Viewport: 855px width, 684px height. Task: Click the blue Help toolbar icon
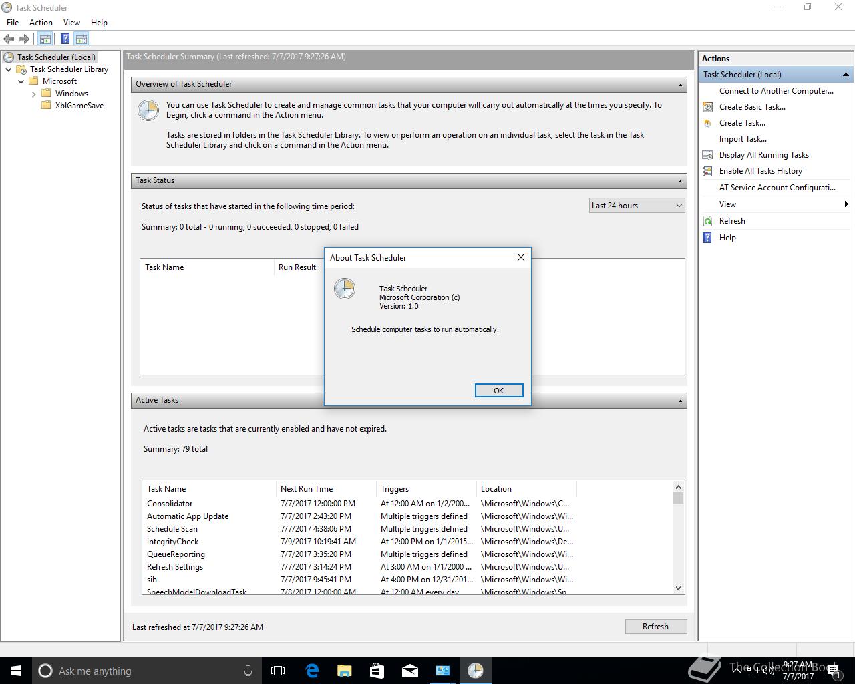coord(65,39)
